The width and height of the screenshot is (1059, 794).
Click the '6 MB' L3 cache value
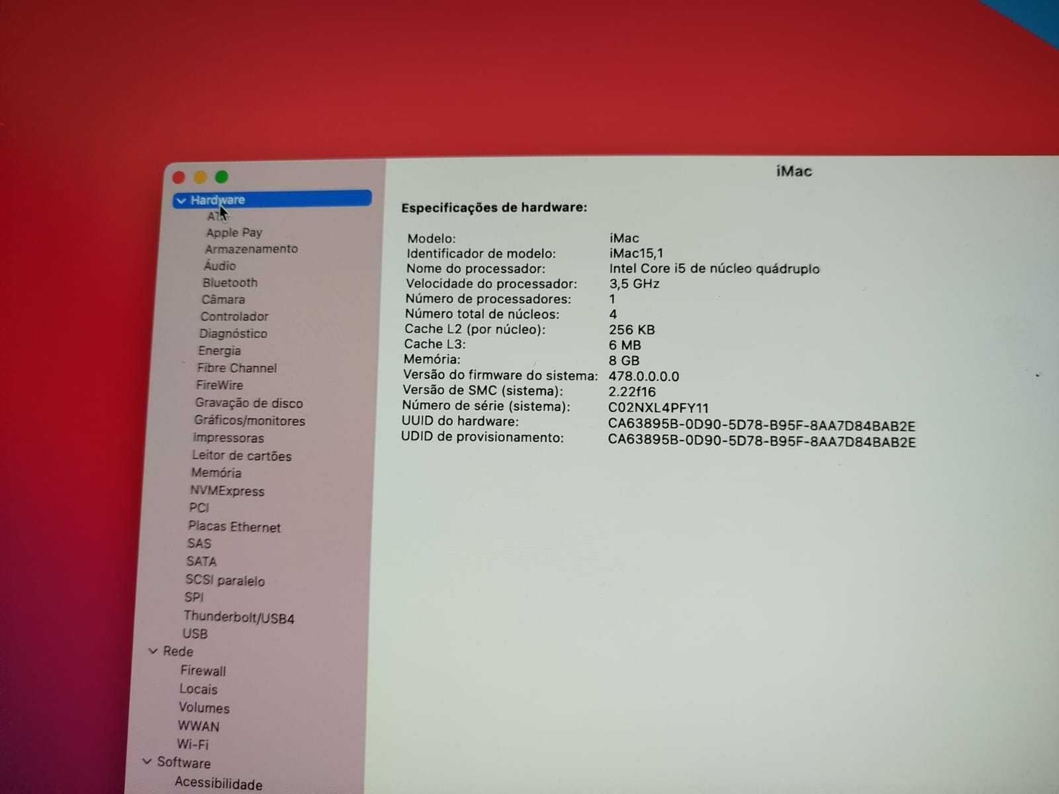(x=624, y=345)
